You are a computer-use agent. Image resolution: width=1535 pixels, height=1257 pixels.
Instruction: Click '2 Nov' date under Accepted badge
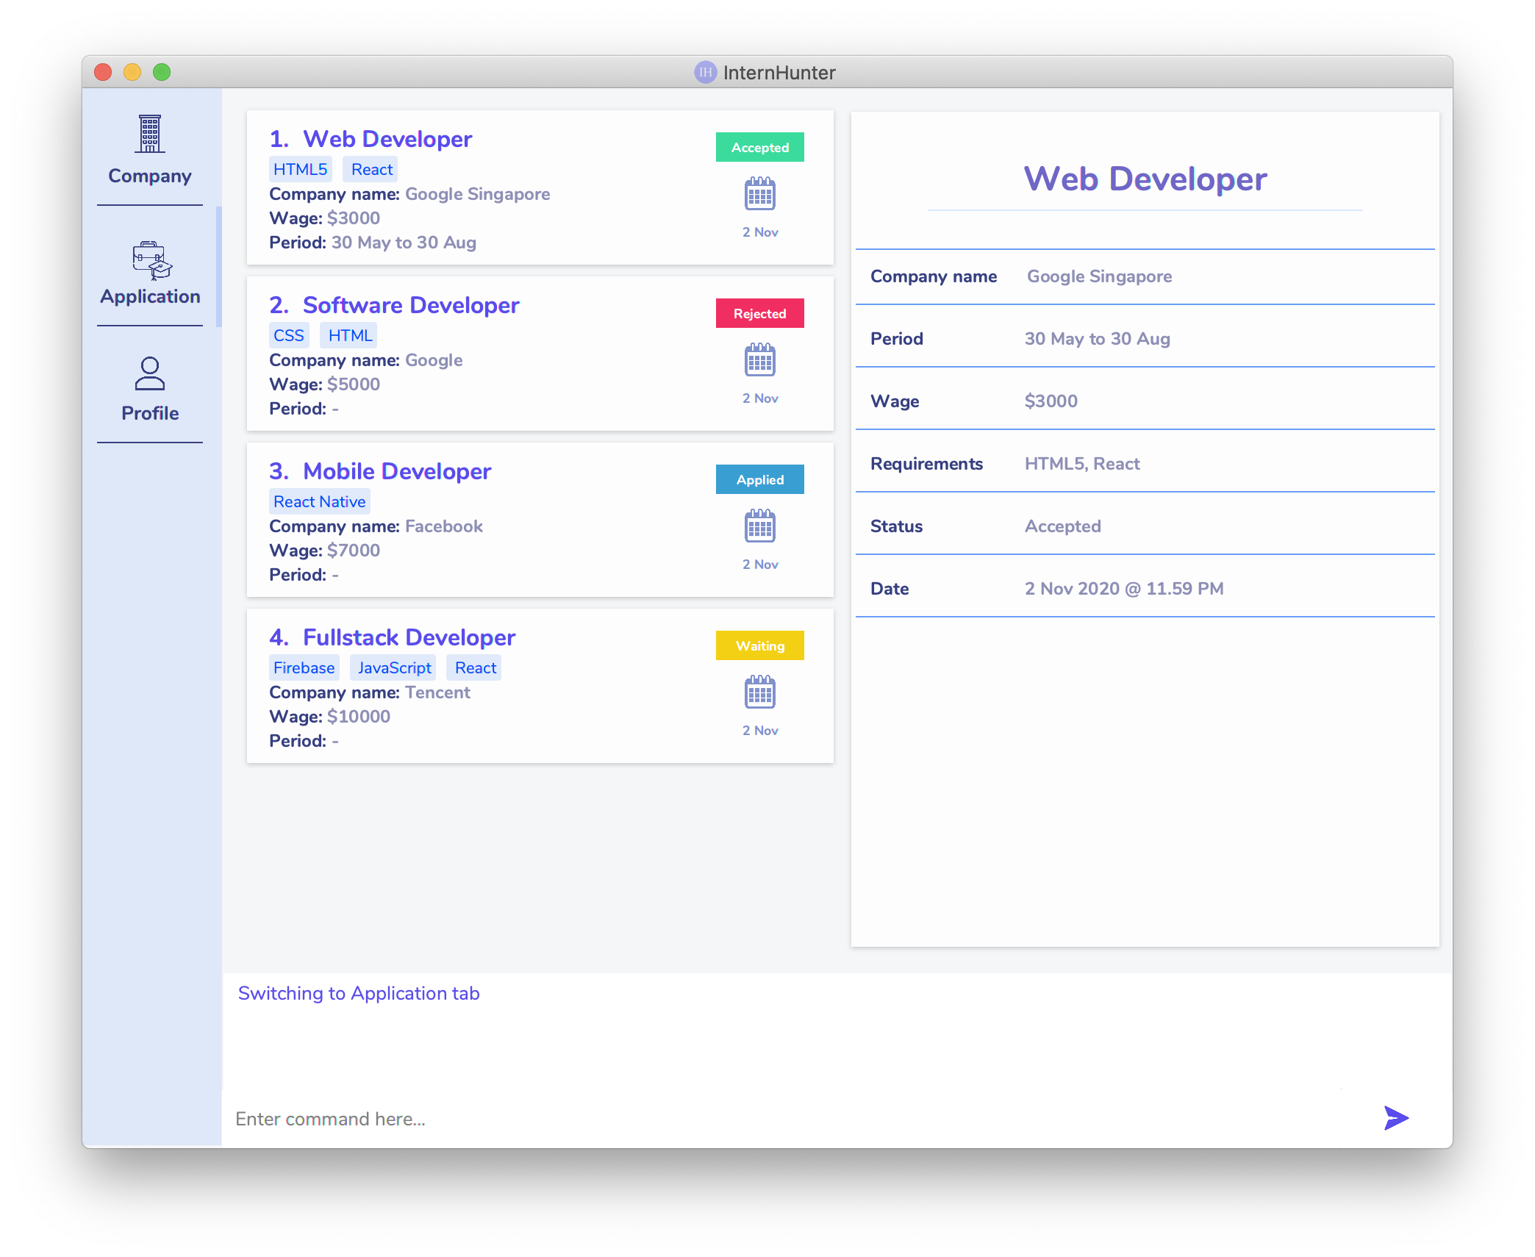760,232
